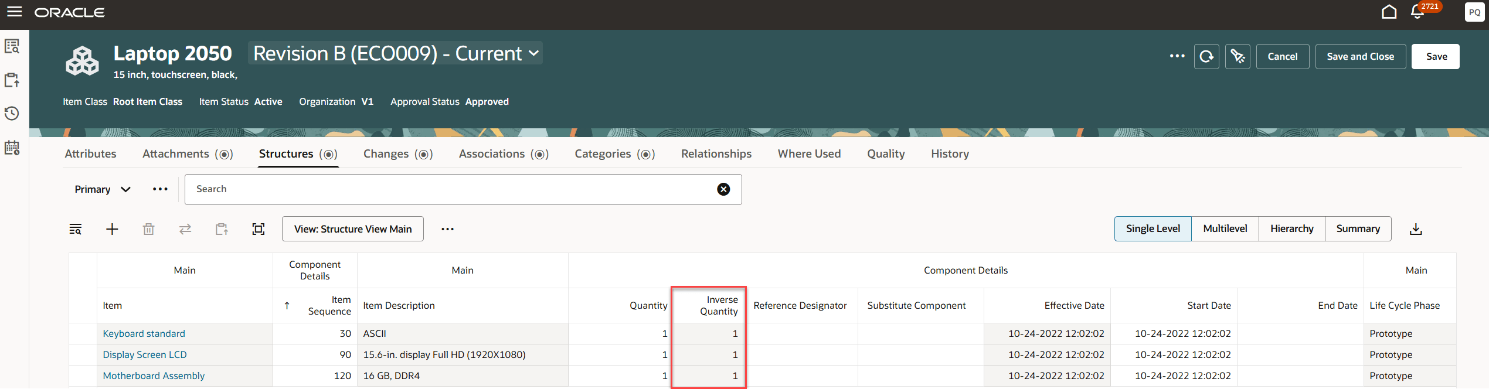Click the Oracle logo
1489x389 pixels.
click(x=70, y=12)
